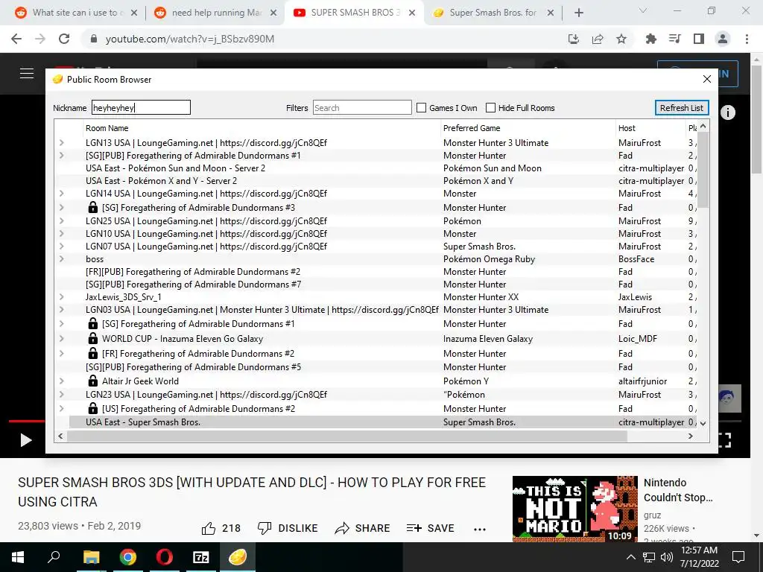Click the Filters Search field

362,107
